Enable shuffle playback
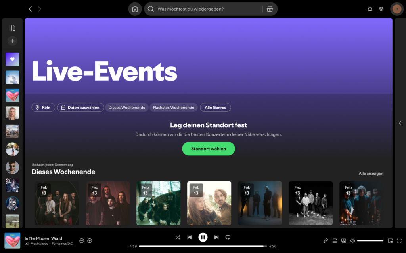406x253 pixels. pyautogui.click(x=178, y=237)
